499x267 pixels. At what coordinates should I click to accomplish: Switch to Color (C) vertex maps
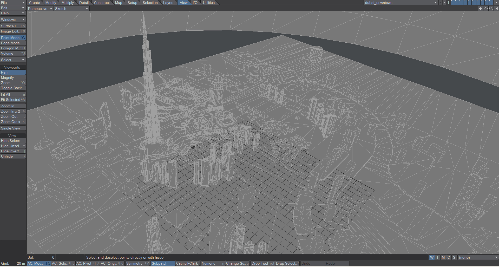coord(449,257)
